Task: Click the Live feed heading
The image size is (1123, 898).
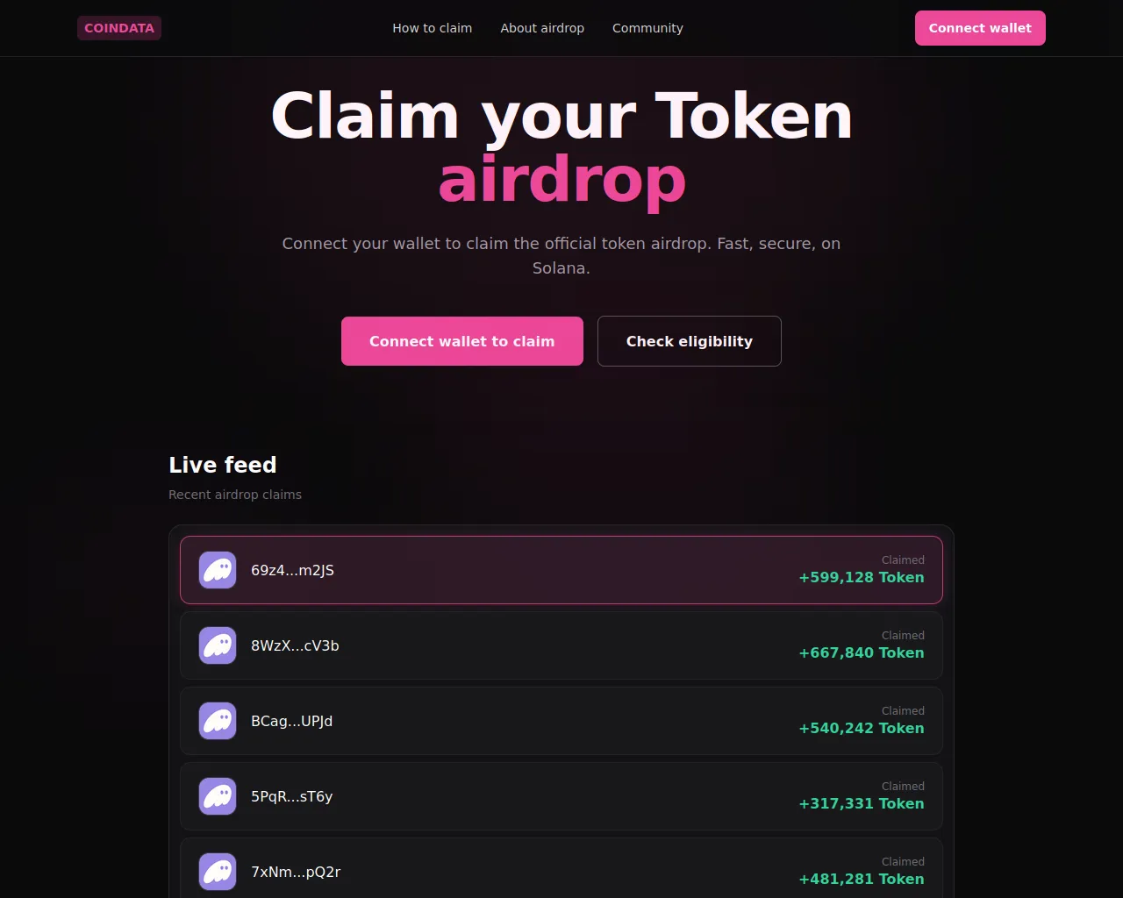Action: coord(223,465)
